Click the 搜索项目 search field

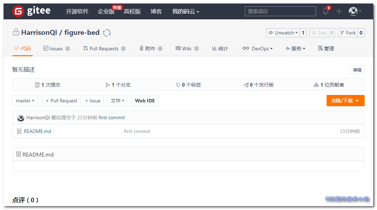coord(280,11)
